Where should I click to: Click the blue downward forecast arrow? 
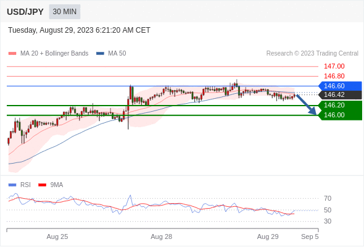pyautogui.click(x=307, y=104)
